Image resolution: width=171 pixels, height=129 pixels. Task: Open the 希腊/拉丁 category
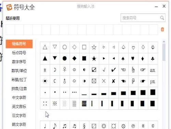[19, 80]
